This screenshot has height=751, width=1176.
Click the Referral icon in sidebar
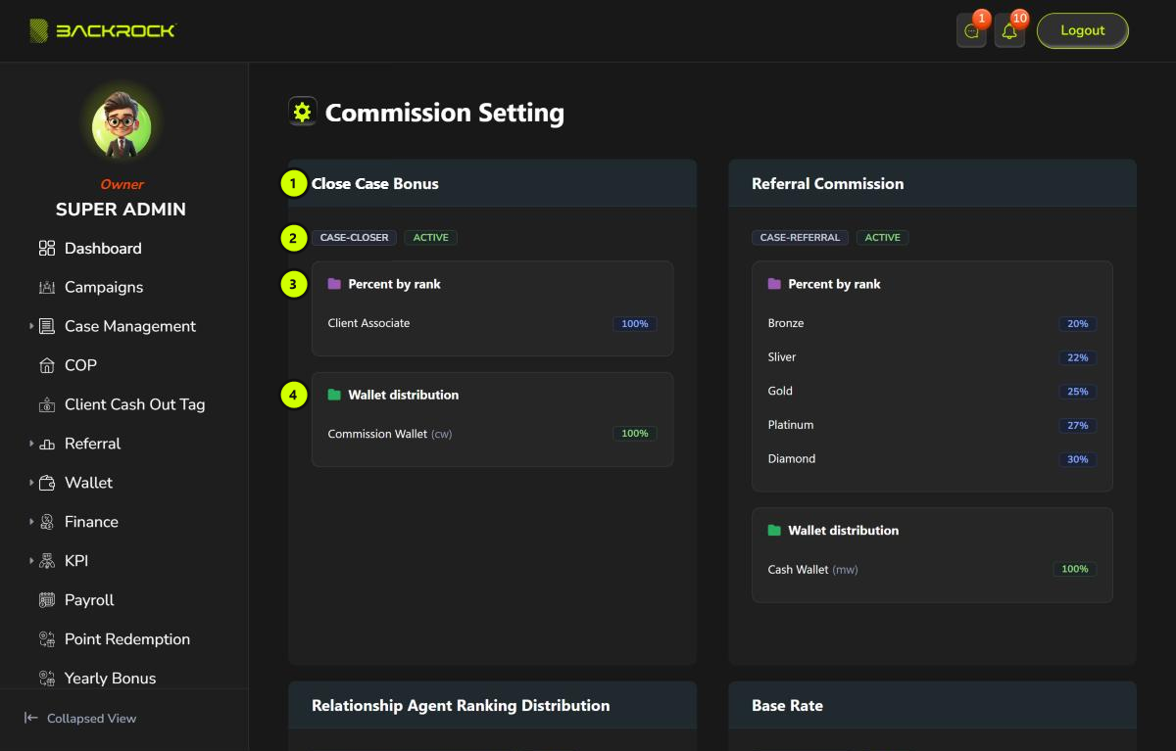[47, 445]
